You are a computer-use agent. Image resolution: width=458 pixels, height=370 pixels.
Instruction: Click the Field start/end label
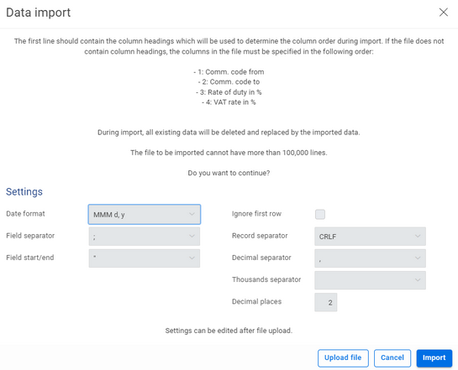(30, 258)
